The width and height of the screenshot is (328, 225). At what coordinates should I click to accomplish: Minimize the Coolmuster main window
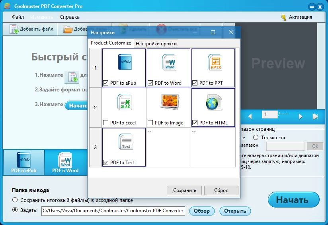point(312,7)
